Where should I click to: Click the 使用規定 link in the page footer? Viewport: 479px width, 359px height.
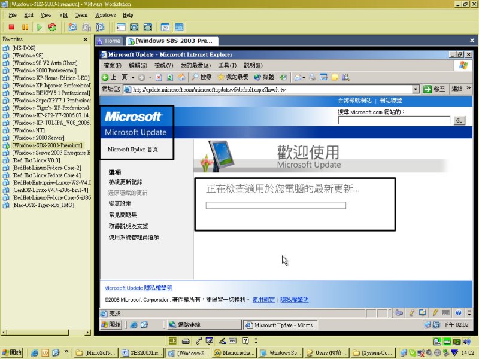(x=263, y=300)
